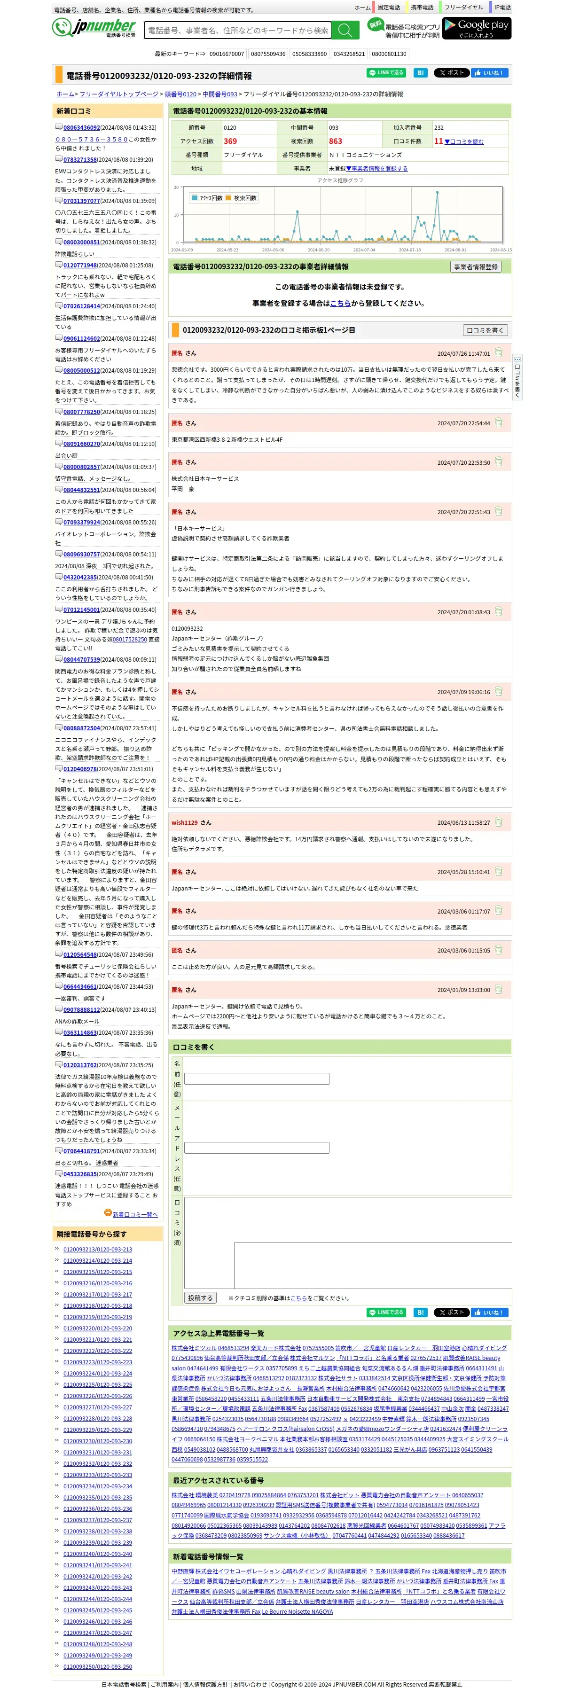The width and height of the screenshot is (564, 1688).
Task: Click the magnifier search button
Action: click(345, 30)
